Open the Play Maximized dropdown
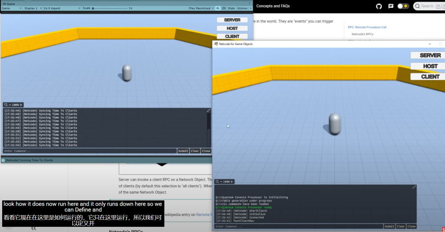445x232 pixels. 200,8
